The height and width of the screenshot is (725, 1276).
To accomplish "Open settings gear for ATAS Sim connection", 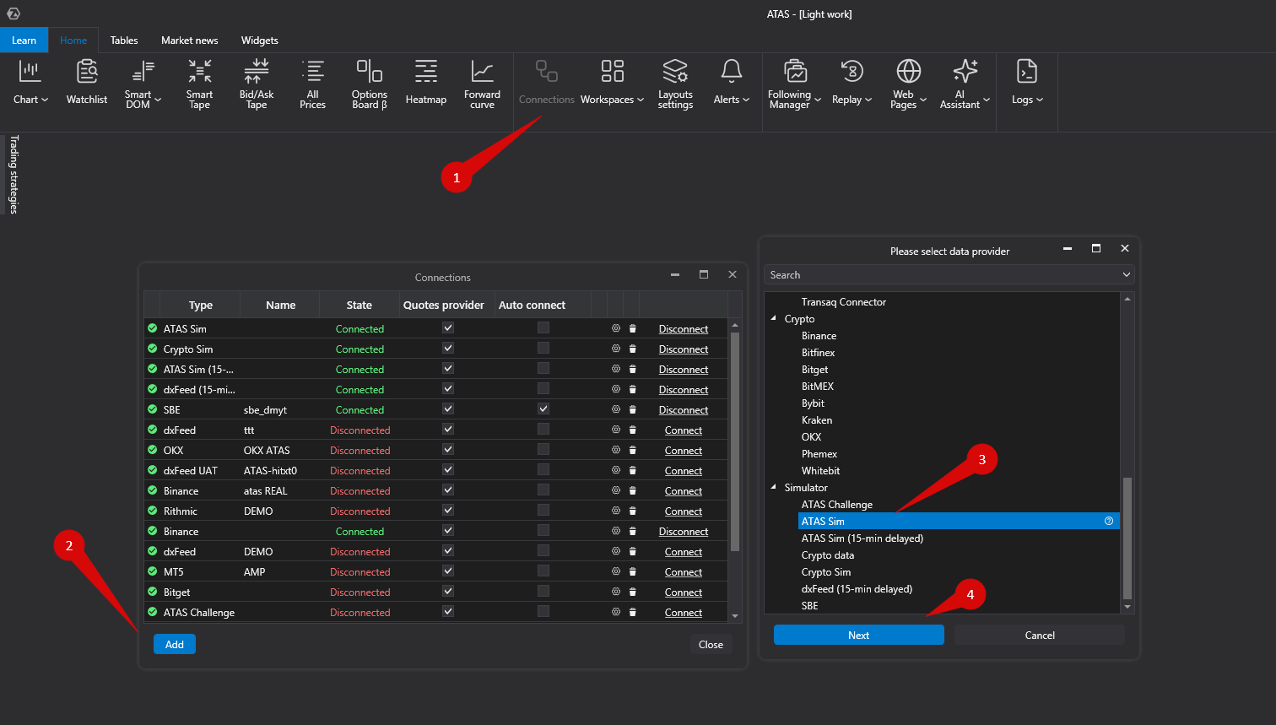I will coord(616,328).
